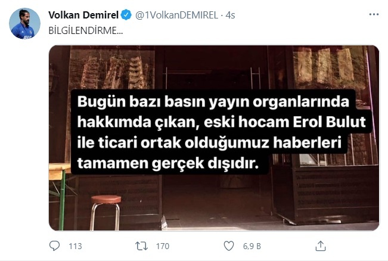
Task: Click the words Erol Bulut in image
Action: coord(330,122)
